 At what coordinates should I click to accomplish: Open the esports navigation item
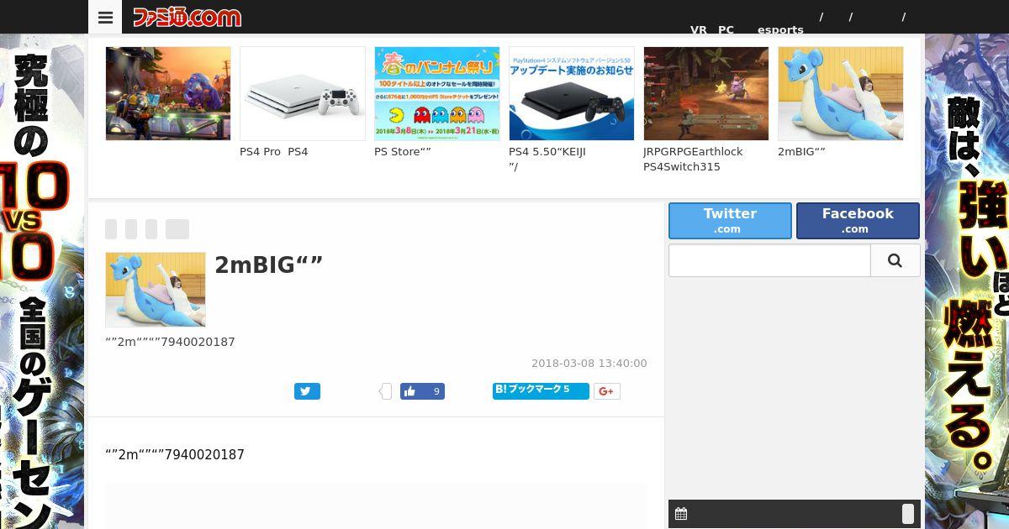780,29
